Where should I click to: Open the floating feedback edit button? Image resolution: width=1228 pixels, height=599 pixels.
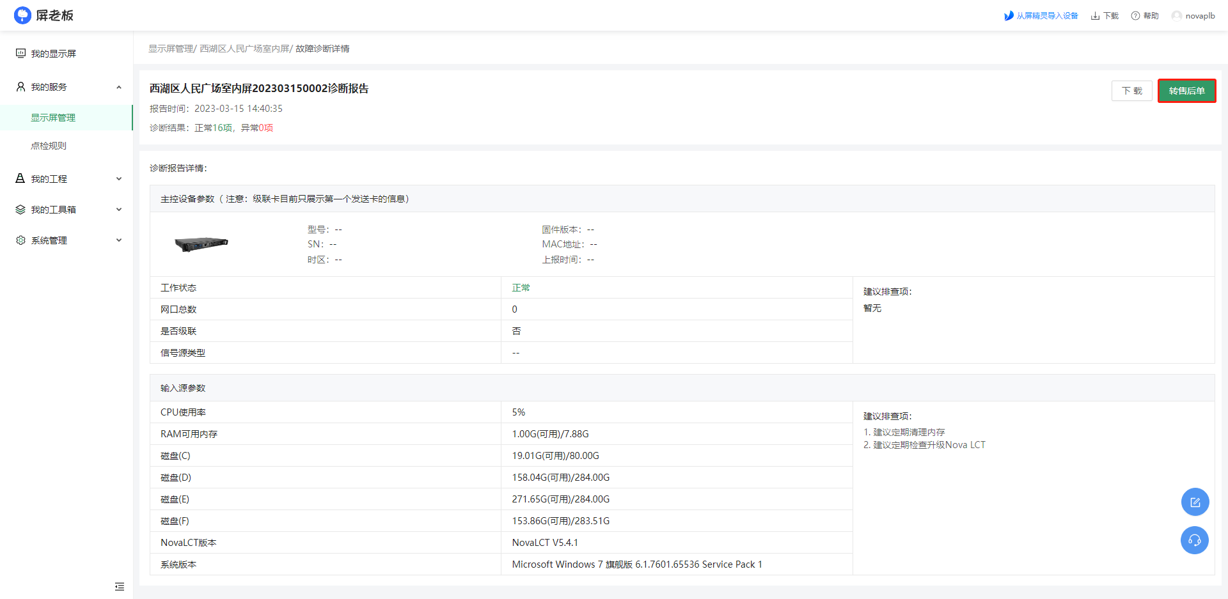1195,502
